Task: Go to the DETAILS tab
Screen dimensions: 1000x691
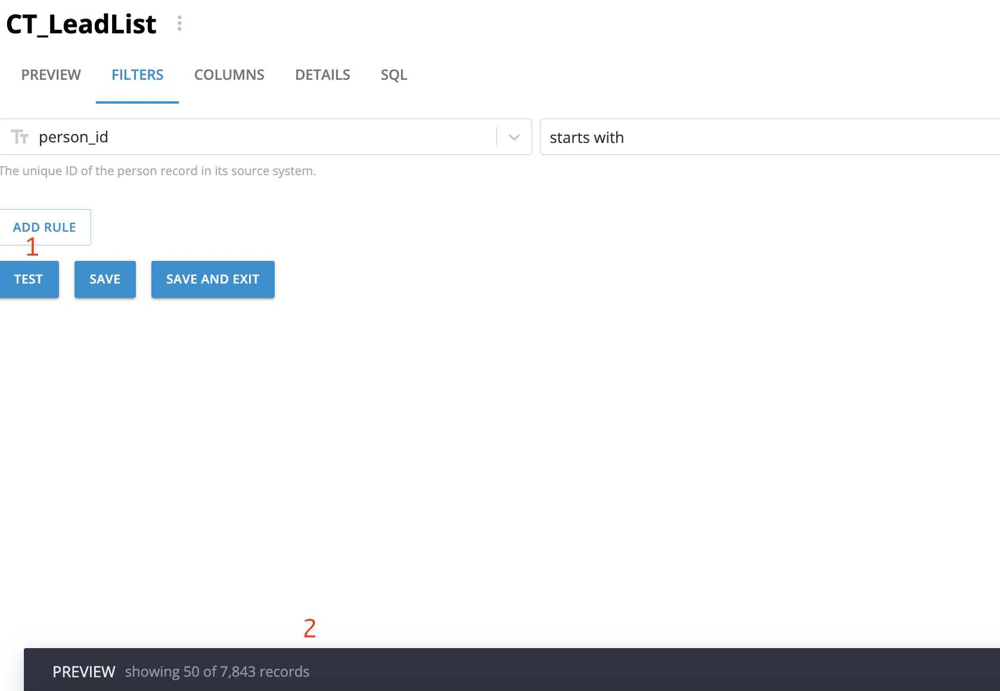Action: coord(322,75)
